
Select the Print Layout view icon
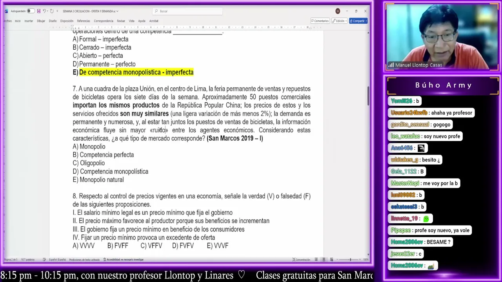point(324,260)
